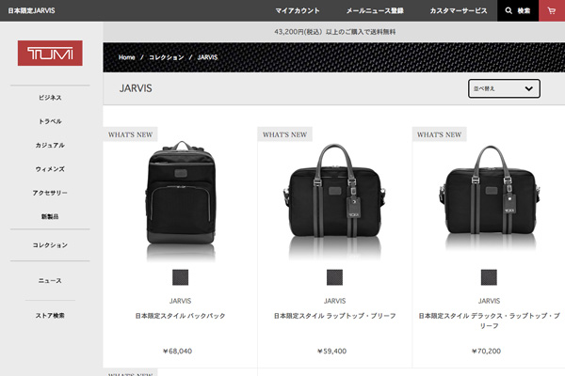Click the JARVIS page heading
Viewport: 565px width, 376px height.
[x=136, y=88]
